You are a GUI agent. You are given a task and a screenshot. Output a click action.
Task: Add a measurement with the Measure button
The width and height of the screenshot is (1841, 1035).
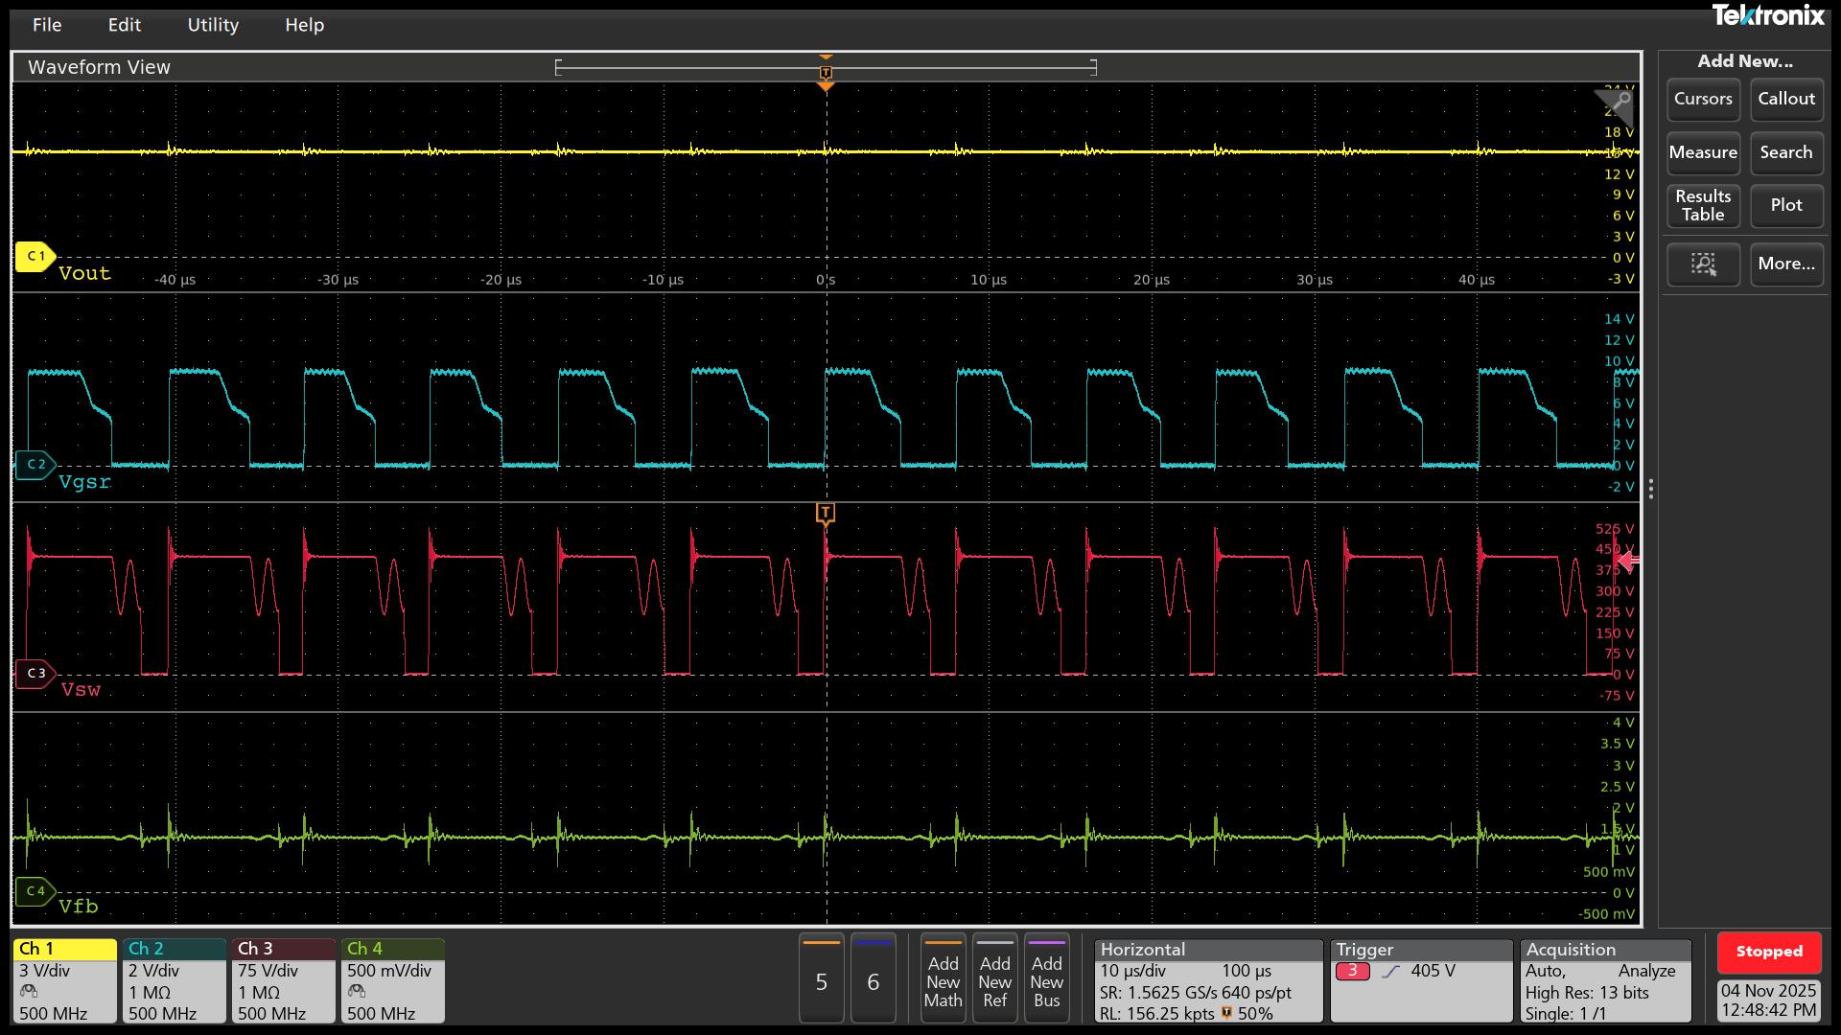(x=1703, y=152)
